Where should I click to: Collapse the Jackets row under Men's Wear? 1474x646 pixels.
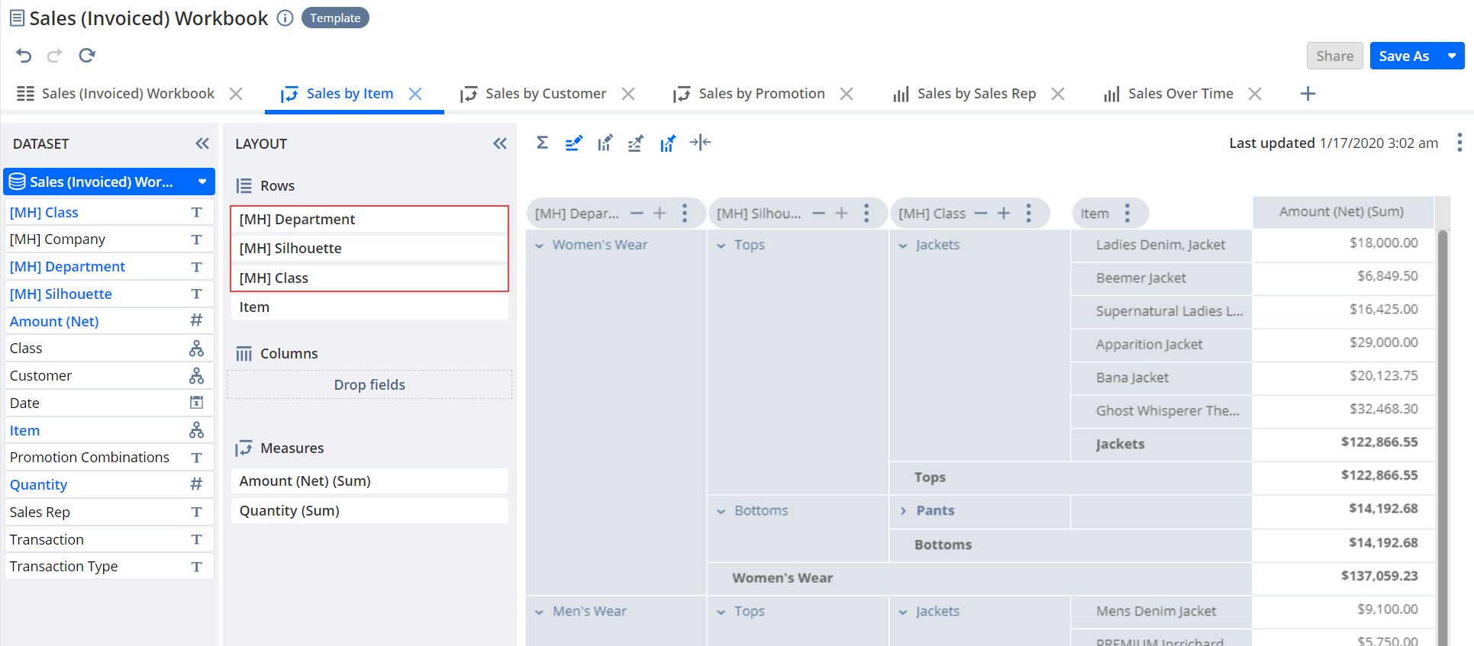(903, 612)
